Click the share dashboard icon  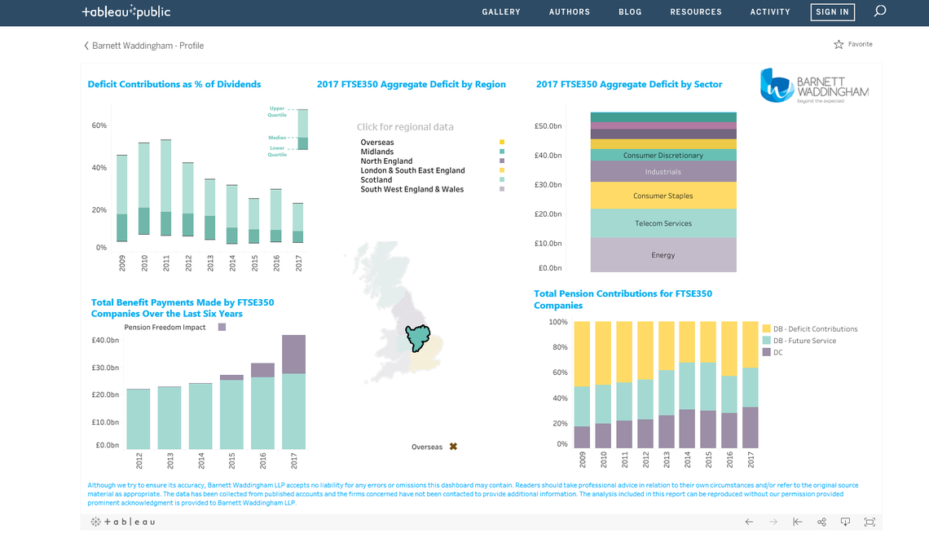[x=821, y=522]
